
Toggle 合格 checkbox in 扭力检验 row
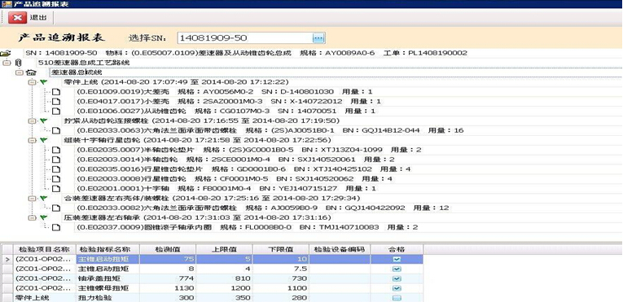396,298
